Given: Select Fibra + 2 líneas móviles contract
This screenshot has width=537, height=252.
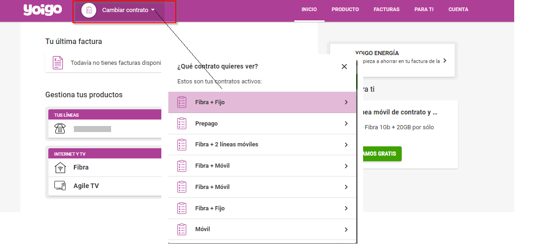Looking at the screenshot, I should pyautogui.click(x=262, y=145).
